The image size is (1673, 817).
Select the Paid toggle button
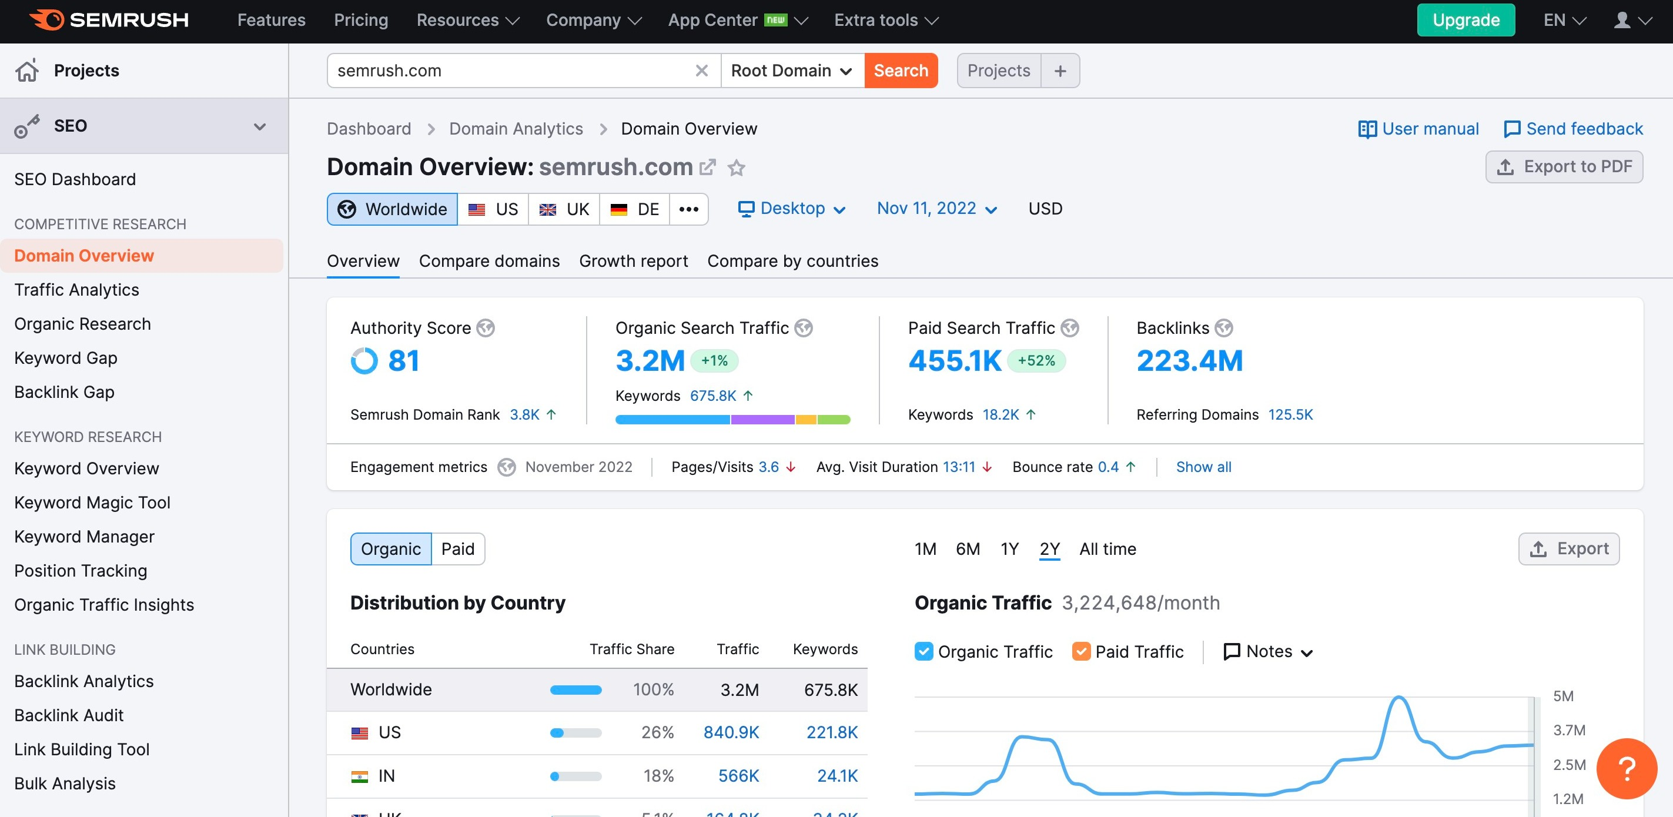(458, 549)
